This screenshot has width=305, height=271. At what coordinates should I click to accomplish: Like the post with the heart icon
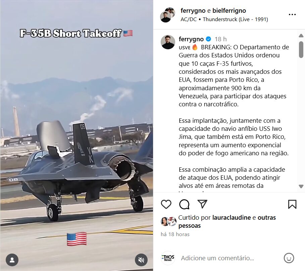click(166, 204)
